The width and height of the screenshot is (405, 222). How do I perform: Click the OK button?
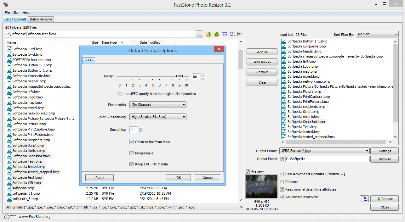pyautogui.click(x=179, y=178)
